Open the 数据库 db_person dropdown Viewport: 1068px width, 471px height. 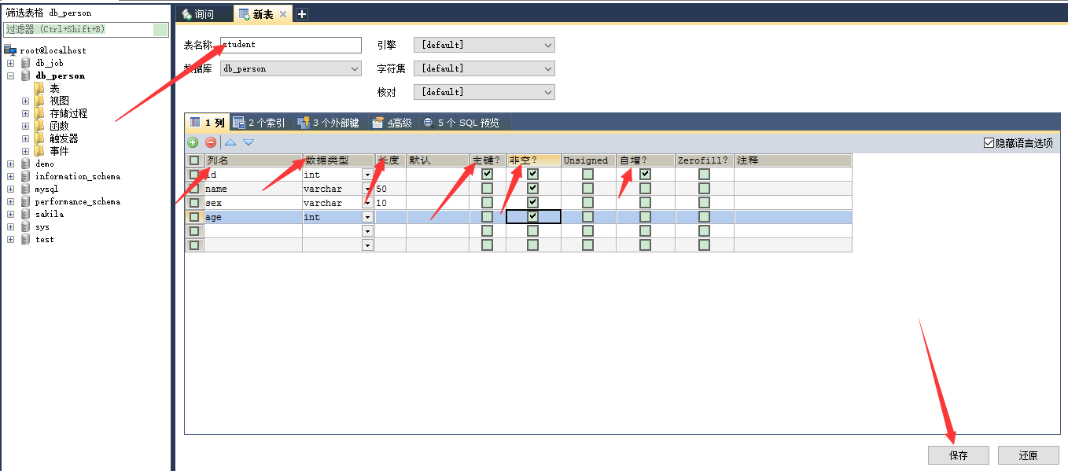click(x=291, y=68)
